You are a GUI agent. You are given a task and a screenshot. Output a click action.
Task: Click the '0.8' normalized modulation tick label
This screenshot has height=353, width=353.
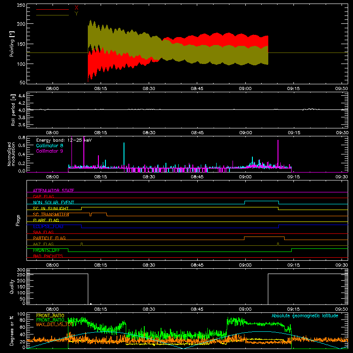[x=22, y=137]
